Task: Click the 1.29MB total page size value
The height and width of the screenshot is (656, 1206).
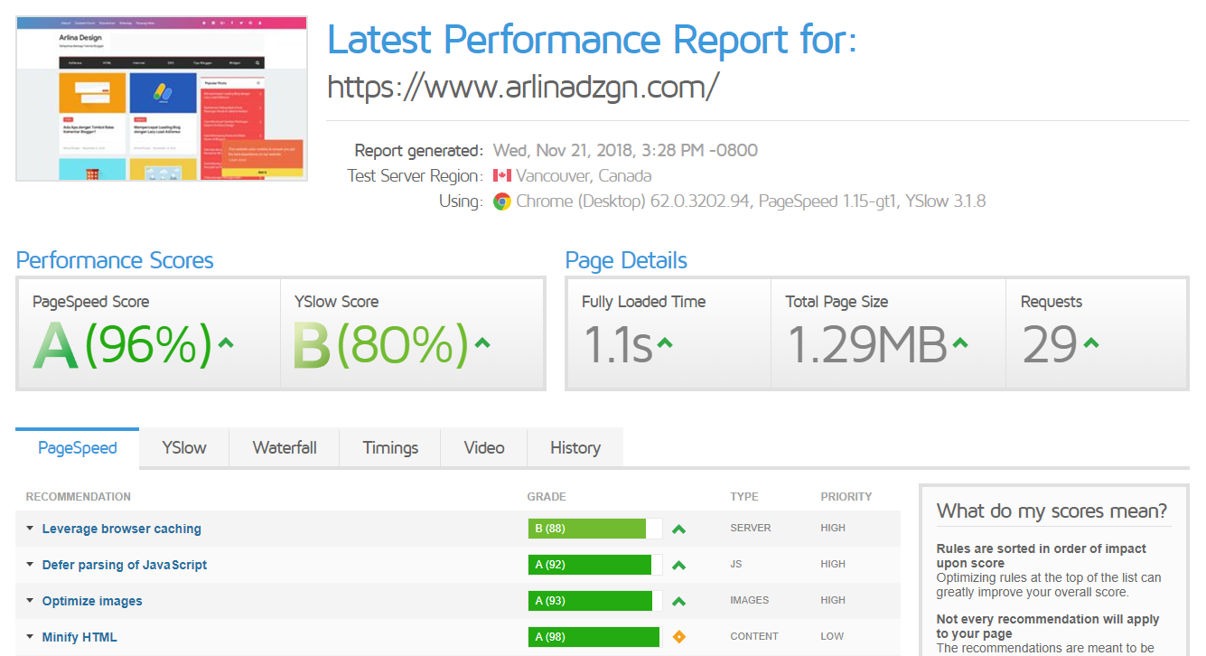Action: tap(867, 344)
